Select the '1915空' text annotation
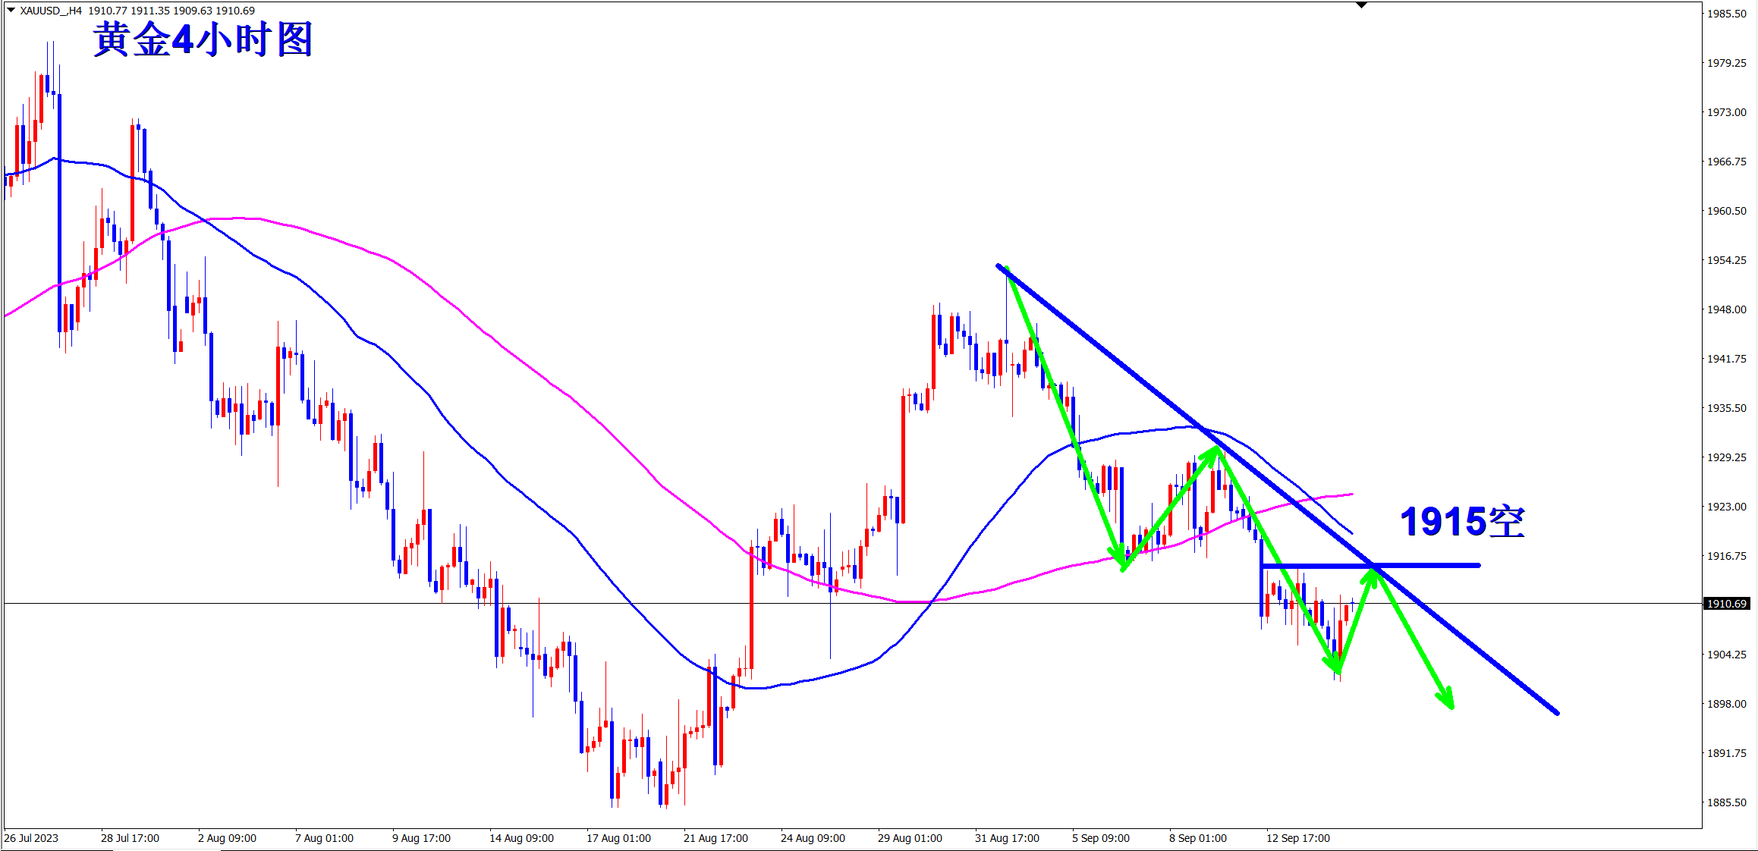The width and height of the screenshot is (1758, 851). 1462,523
